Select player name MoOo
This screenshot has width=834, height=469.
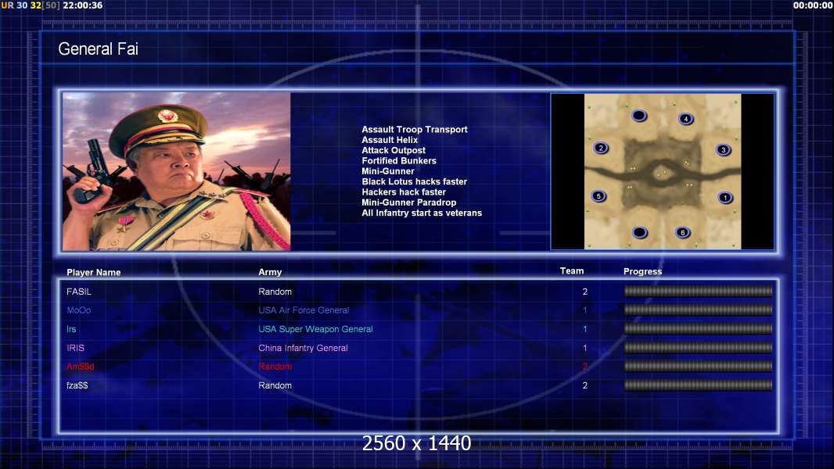(79, 310)
